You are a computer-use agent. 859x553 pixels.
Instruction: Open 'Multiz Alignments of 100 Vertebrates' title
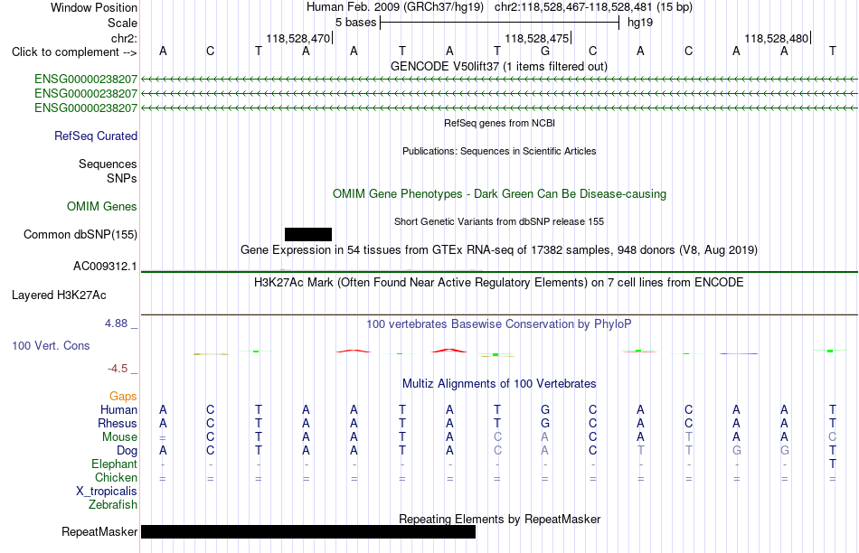(499, 384)
